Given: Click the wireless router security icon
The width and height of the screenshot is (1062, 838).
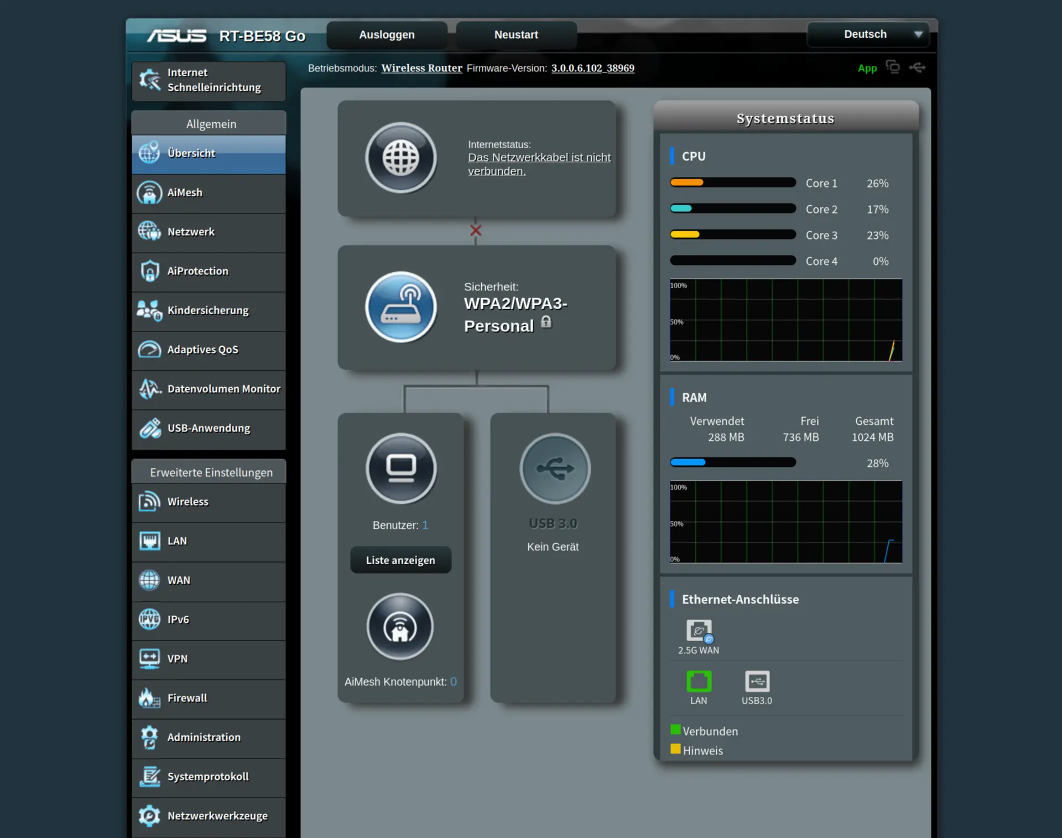Looking at the screenshot, I should (x=400, y=307).
